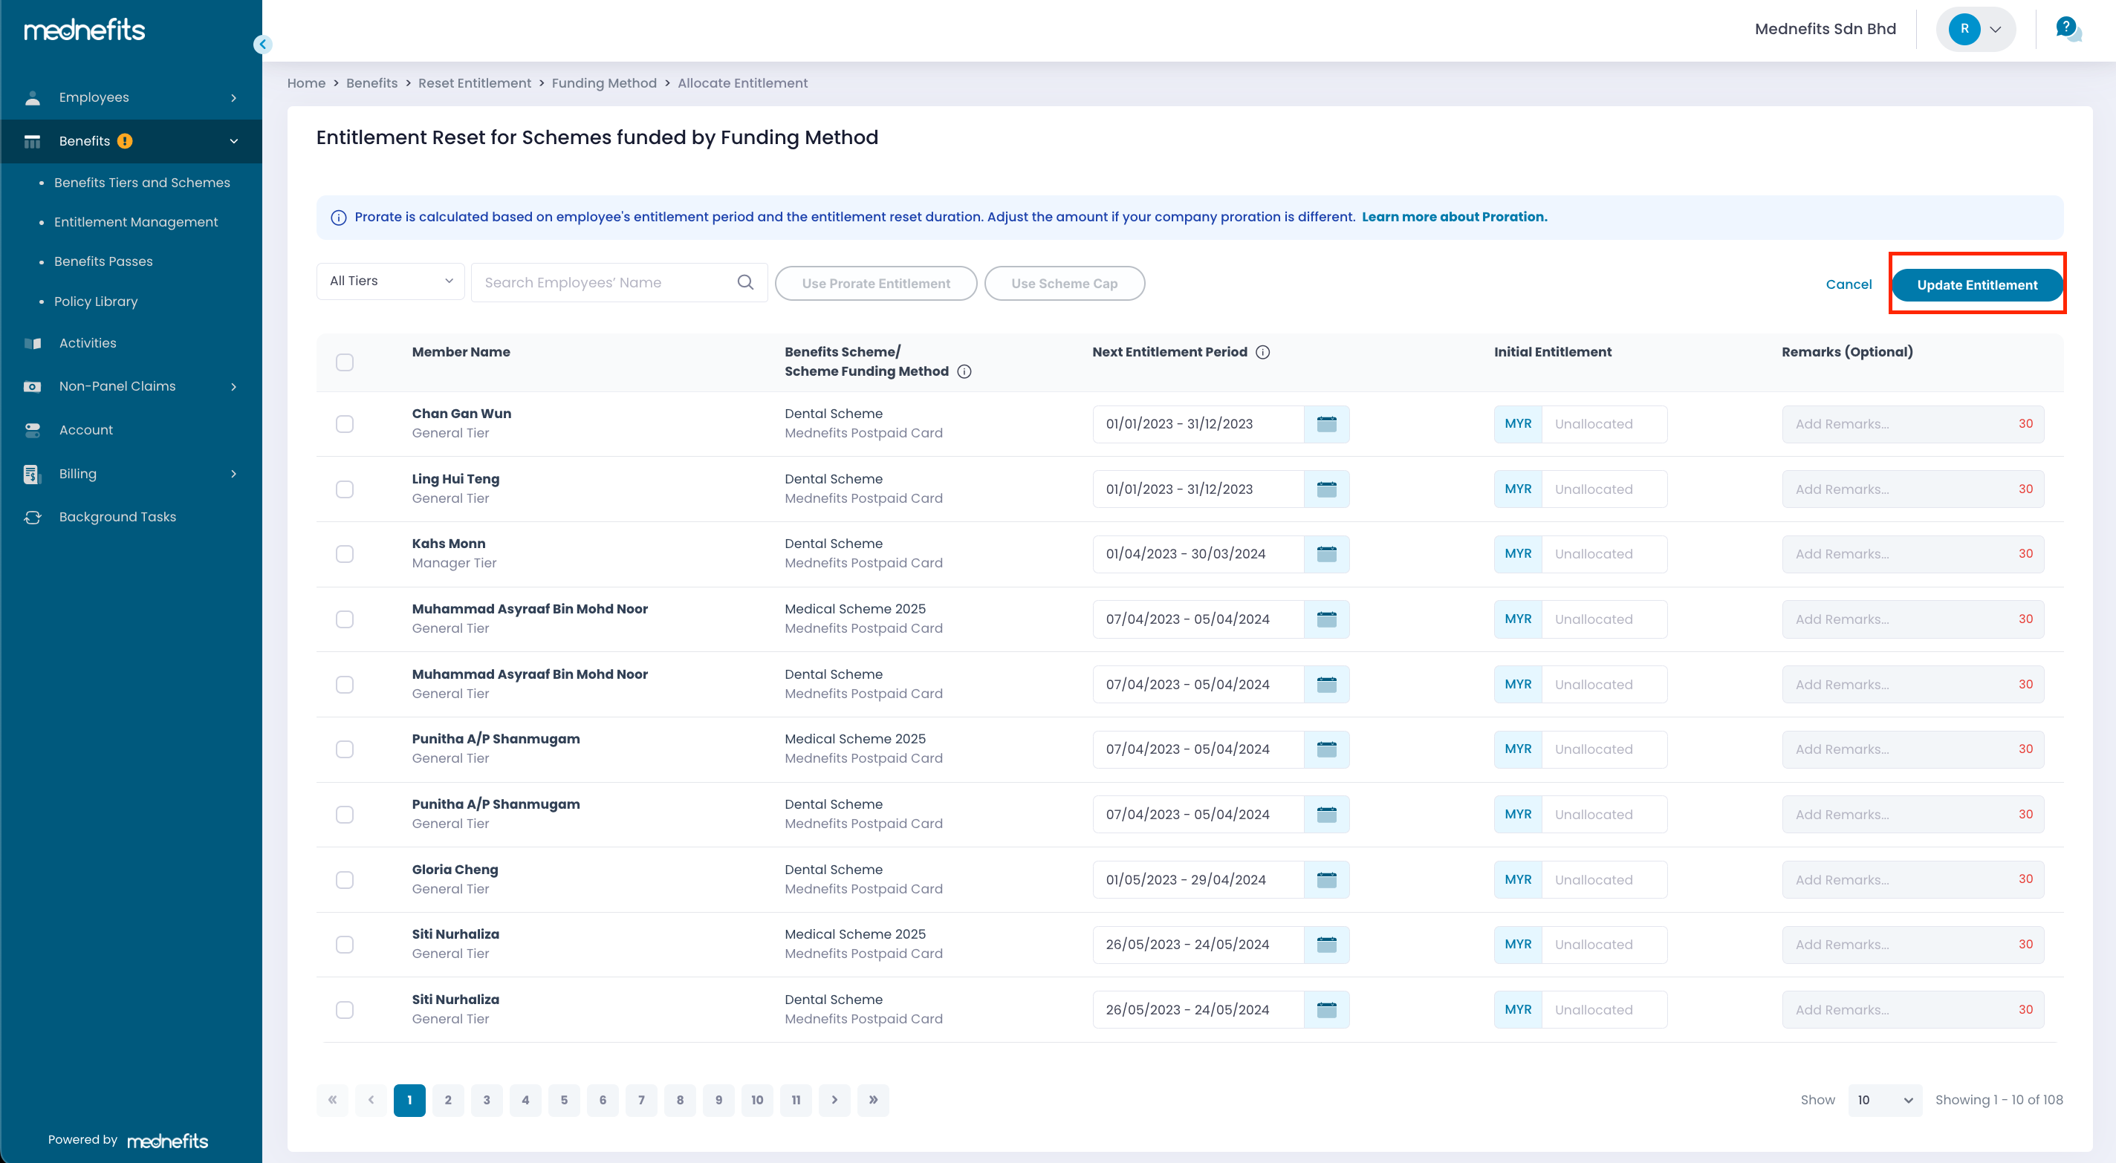
Task: Go to page 5 in pagination
Action: point(563,1100)
